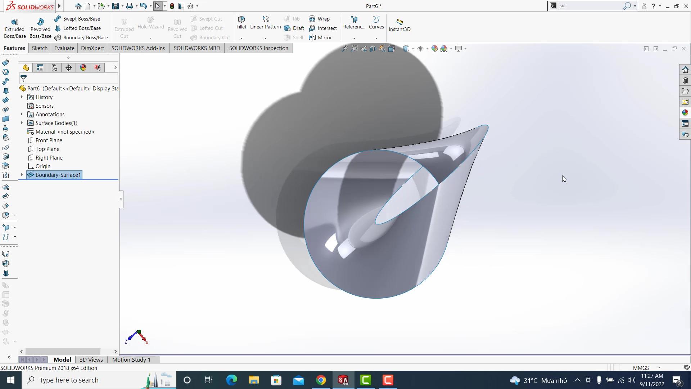Switch to the Motion Study 1 tab

131,359
